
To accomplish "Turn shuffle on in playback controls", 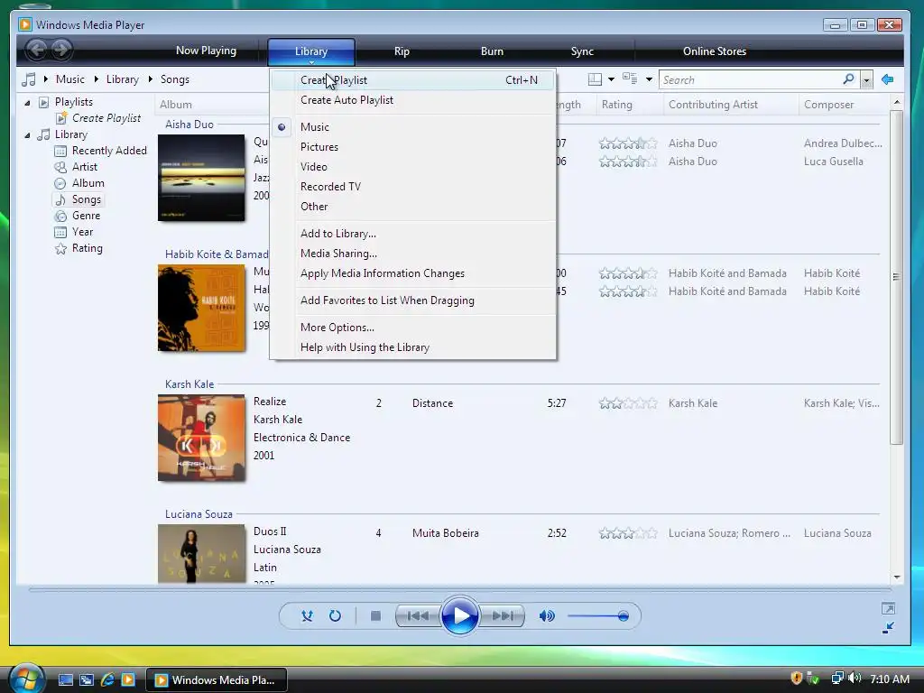I will point(307,616).
